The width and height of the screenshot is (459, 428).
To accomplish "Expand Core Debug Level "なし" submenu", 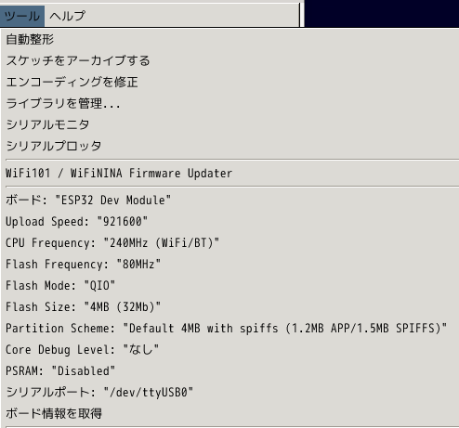I will coord(230,350).
